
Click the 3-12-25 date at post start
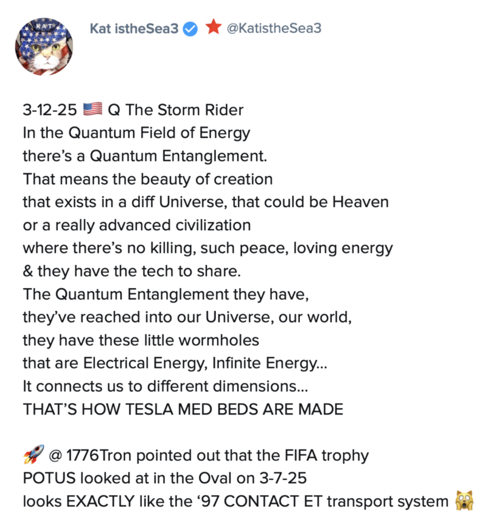pos(50,110)
